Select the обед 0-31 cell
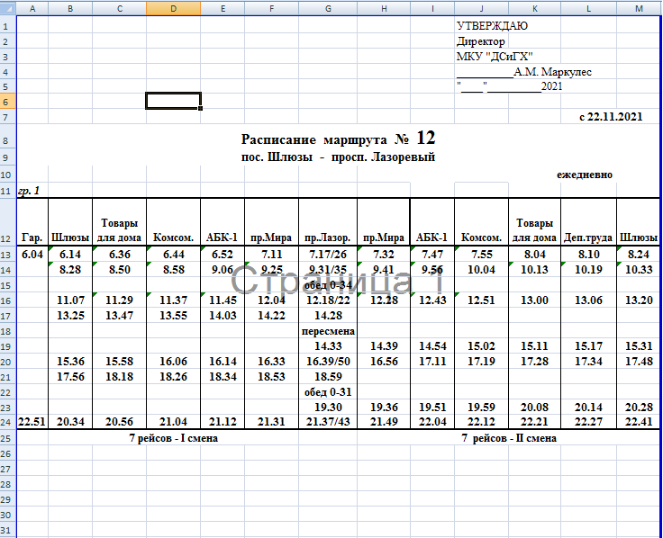The width and height of the screenshot is (663, 538). 328,392
